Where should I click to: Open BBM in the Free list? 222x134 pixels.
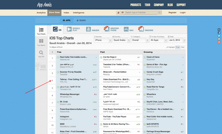[62, 124]
